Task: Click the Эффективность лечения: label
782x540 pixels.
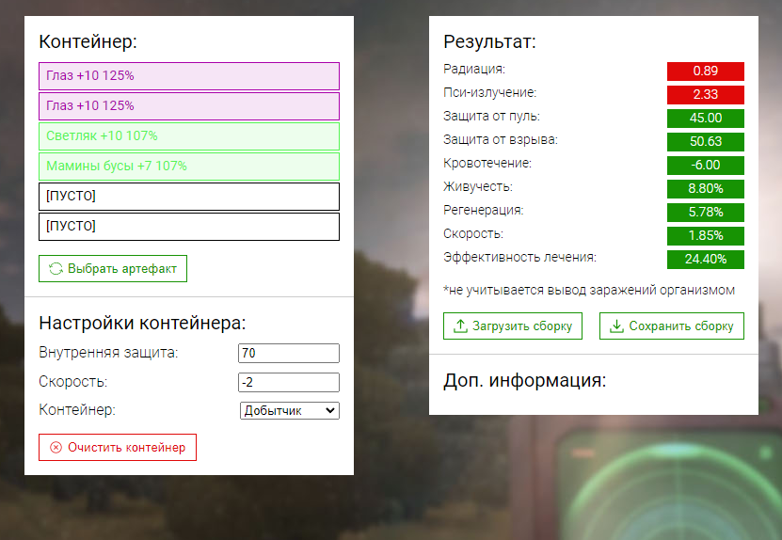Action: [x=519, y=257]
